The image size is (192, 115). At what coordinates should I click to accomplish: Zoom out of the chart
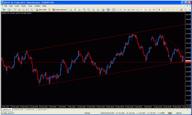(x=88, y=9)
